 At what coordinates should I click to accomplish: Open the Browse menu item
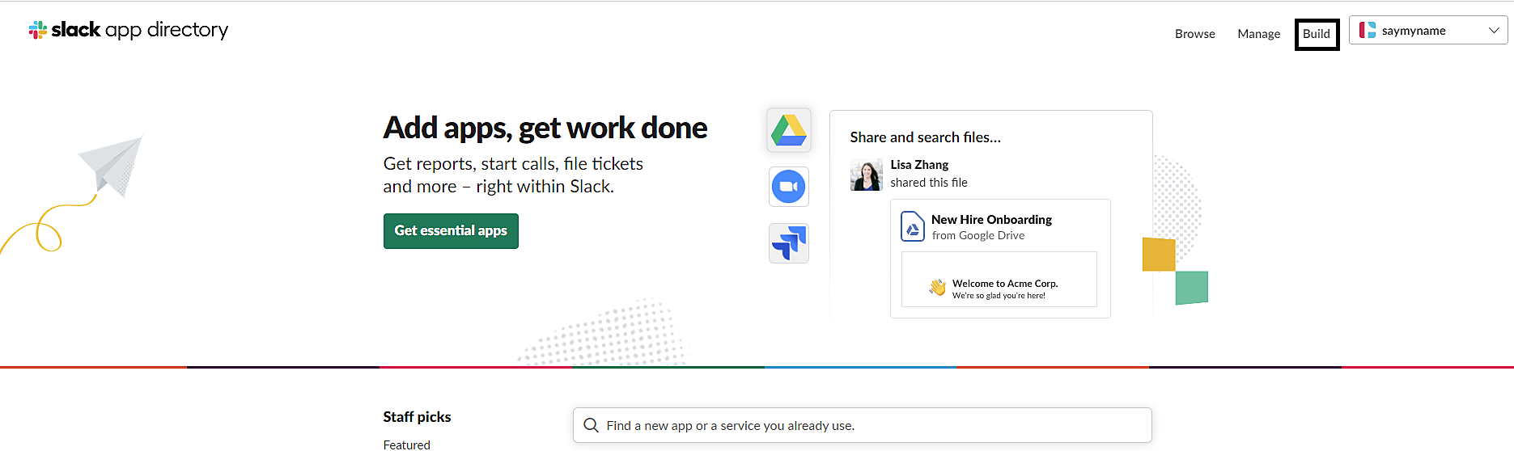point(1195,34)
